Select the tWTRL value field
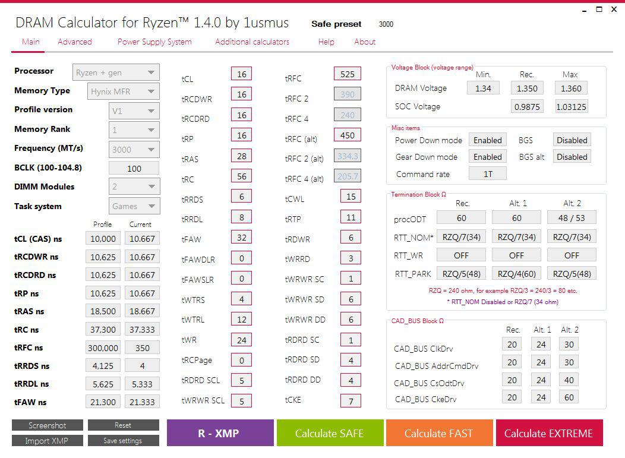 pyautogui.click(x=242, y=319)
